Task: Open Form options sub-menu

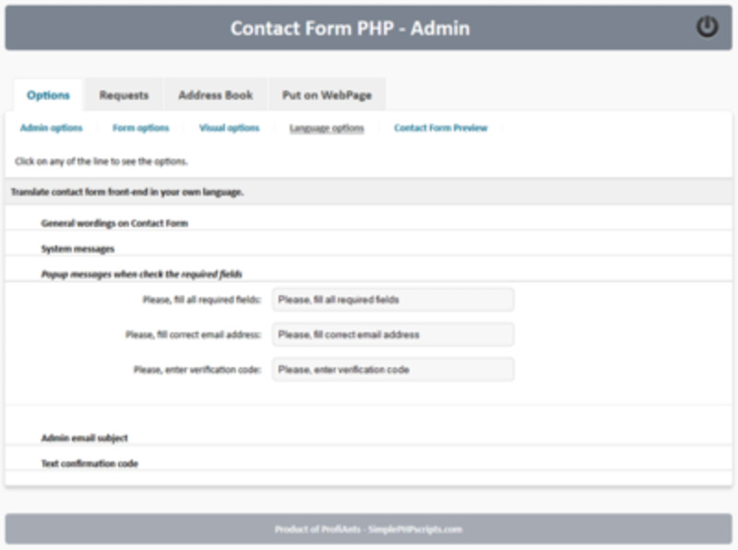Action: pyautogui.click(x=141, y=128)
